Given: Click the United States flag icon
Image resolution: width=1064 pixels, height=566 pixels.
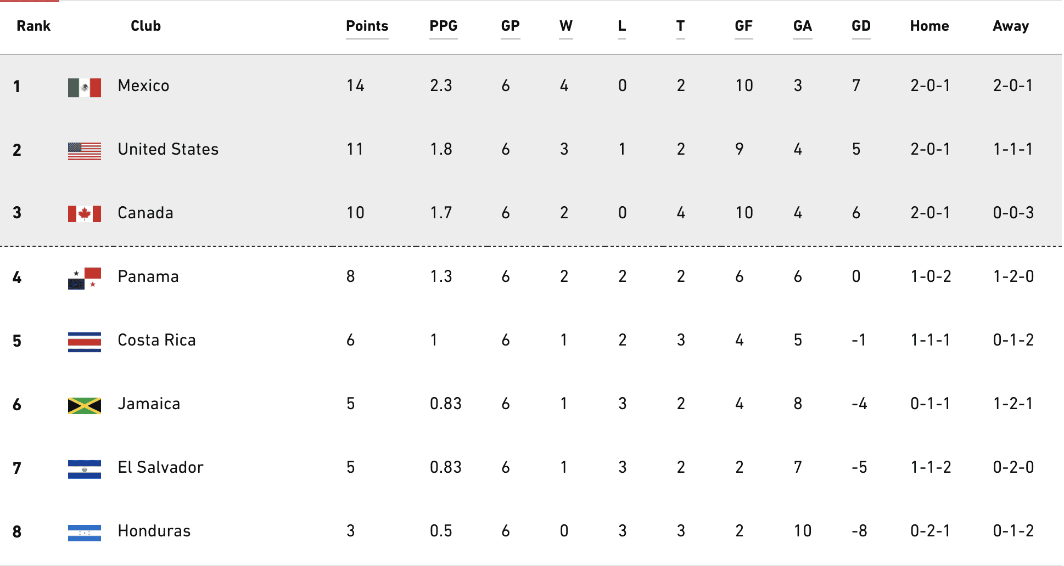Looking at the screenshot, I should 85,151.
